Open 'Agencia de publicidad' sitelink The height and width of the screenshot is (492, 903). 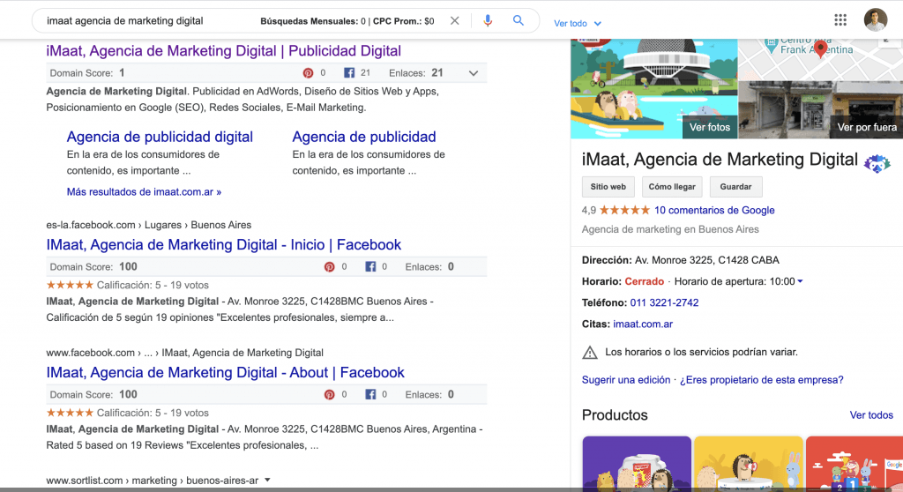364,137
